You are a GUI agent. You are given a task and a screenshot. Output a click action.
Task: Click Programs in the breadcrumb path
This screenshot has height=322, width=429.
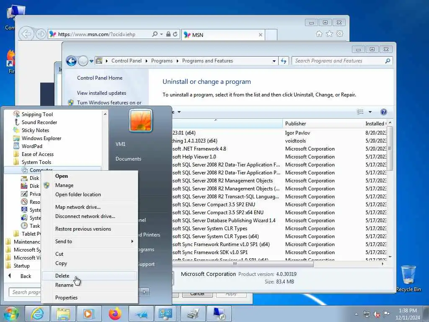pos(162,61)
